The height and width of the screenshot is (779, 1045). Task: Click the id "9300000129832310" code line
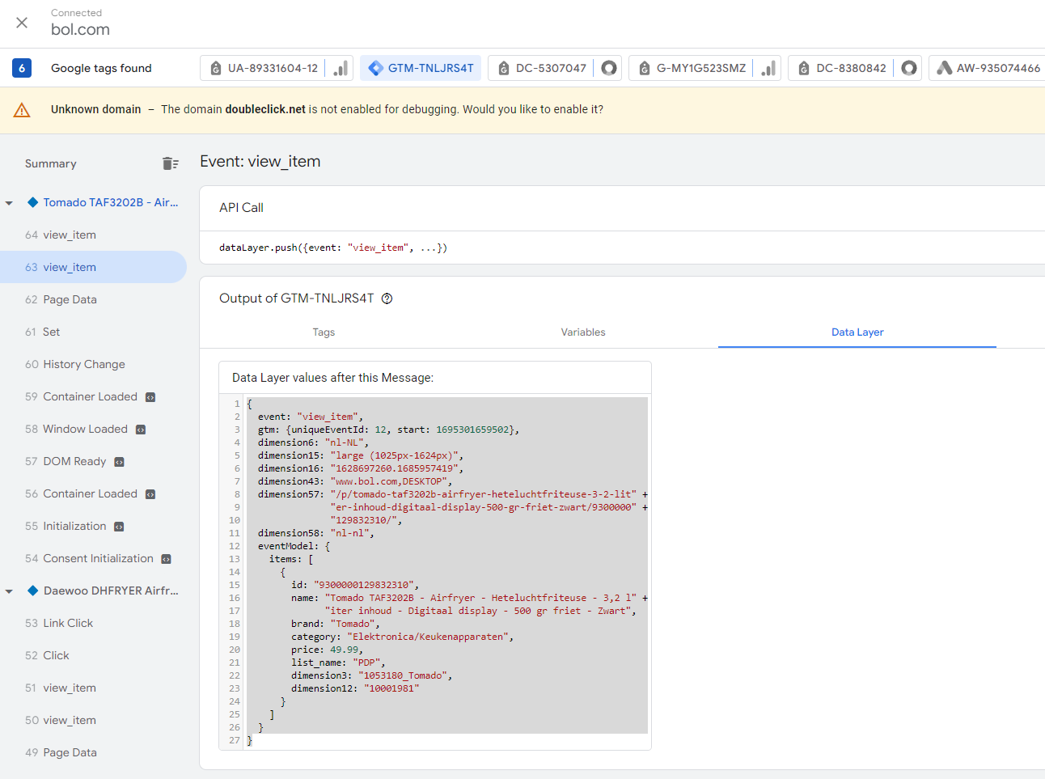[x=355, y=585]
